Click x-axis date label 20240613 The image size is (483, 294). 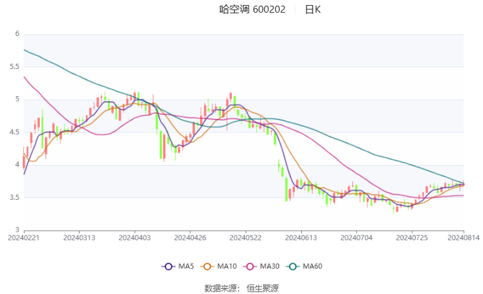[301, 238]
